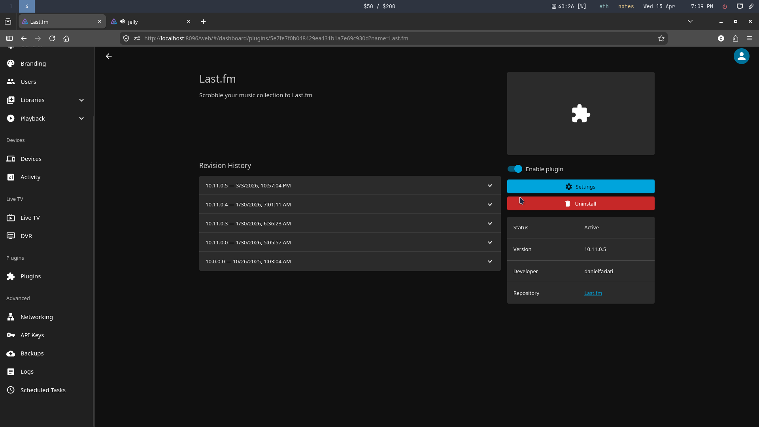Mute audio on the jelly tab

tap(123, 21)
